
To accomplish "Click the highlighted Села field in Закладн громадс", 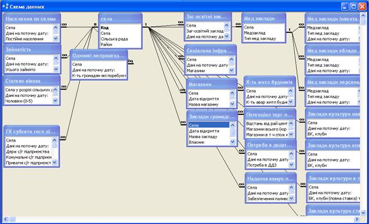I will click(208, 125).
